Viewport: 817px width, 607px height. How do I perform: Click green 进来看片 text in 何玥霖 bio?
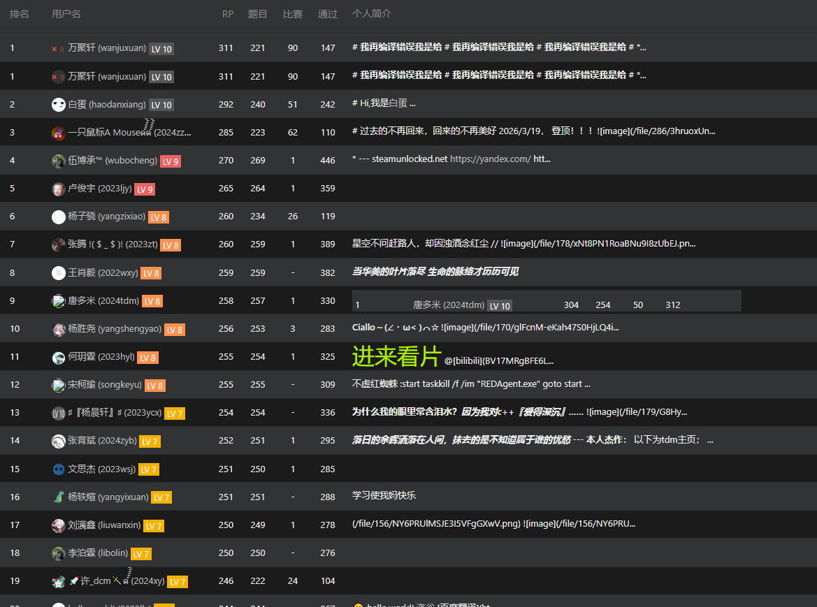click(396, 357)
